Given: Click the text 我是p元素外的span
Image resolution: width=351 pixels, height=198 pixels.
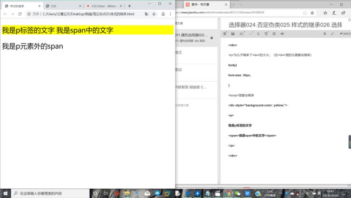Looking at the screenshot, I should (32, 46).
